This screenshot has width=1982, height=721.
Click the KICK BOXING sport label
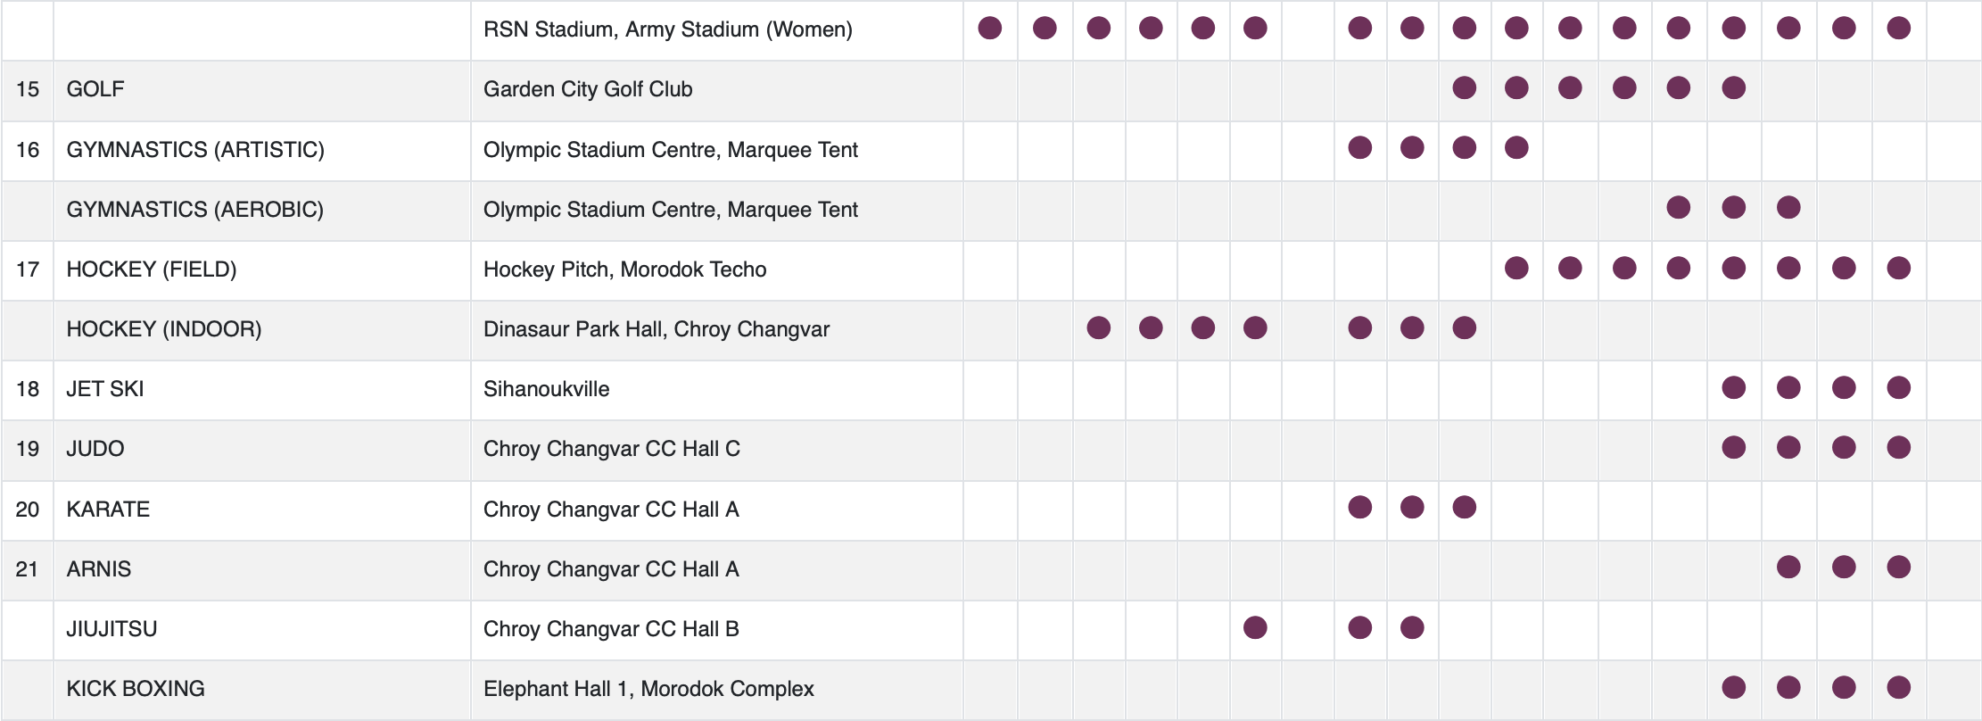click(136, 689)
